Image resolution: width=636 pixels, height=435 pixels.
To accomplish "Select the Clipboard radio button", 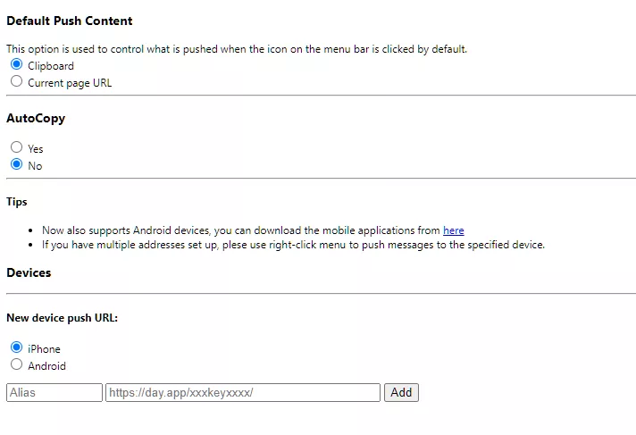I will pyautogui.click(x=16, y=65).
